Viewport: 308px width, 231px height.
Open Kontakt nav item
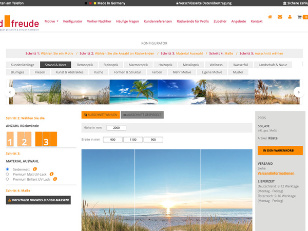click(257, 21)
